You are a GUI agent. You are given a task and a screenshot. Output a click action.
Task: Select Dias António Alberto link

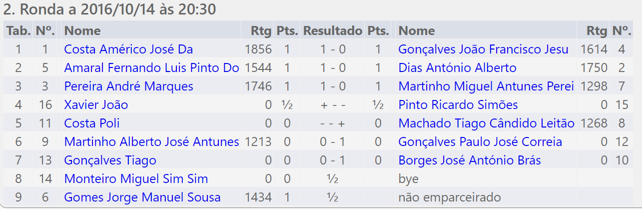457,68
